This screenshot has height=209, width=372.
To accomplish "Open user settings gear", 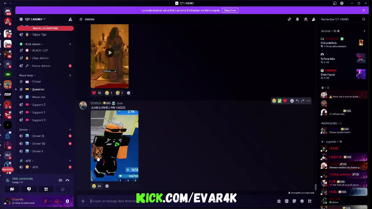I will click(x=67, y=201).
